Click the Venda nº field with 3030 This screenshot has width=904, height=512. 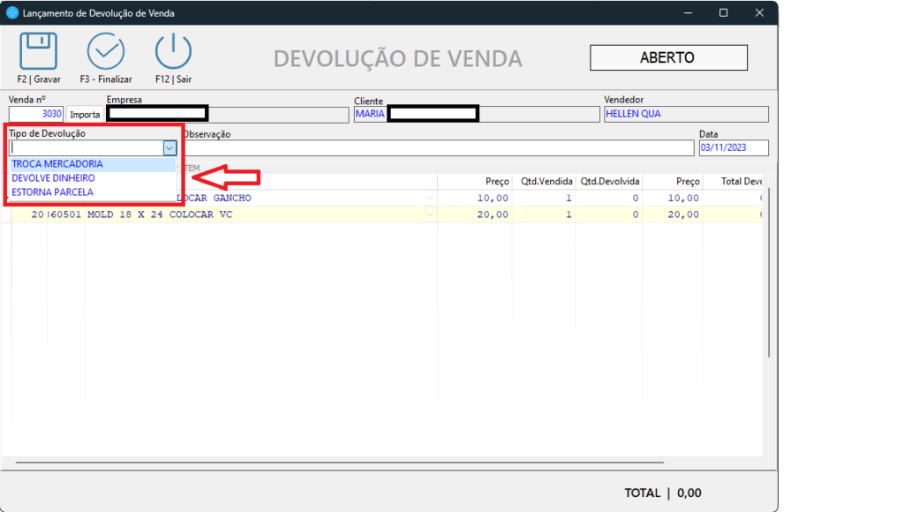click(36, 114)
